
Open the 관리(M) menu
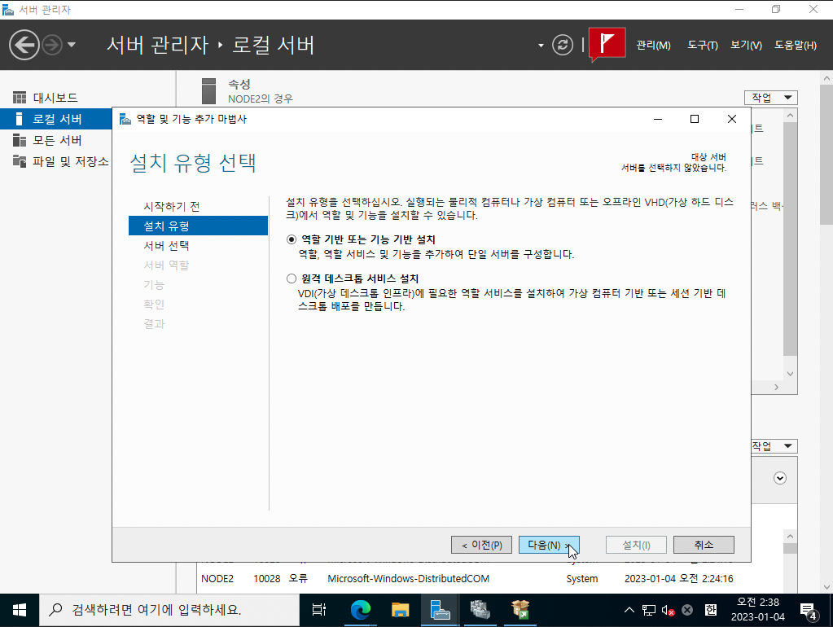coord(653,45)
